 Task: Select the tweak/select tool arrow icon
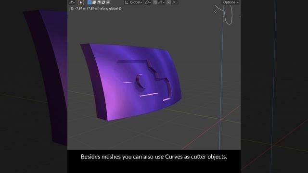pos(81,2)
